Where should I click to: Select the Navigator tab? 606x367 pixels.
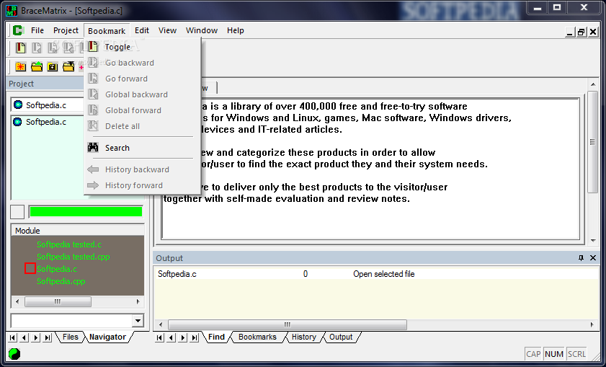click(107, 337)
